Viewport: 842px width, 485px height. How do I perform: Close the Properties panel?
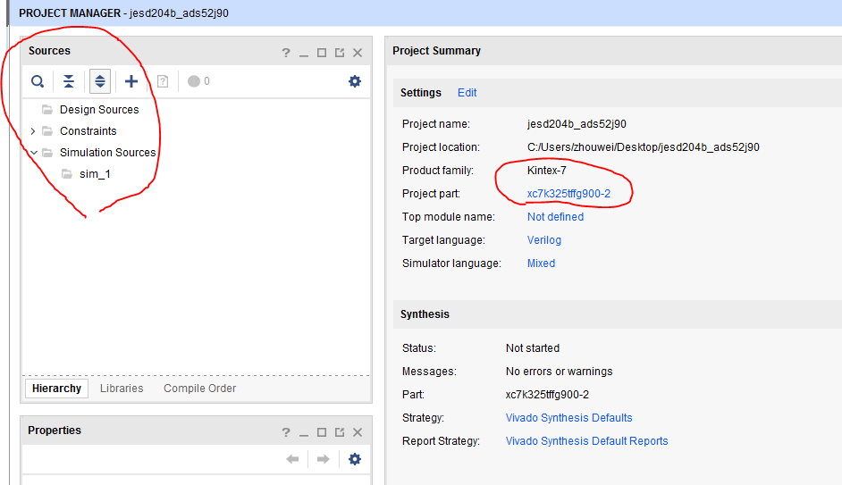[x=358, y=432]
